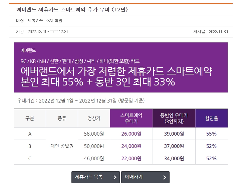Screen dimensions: 235x189
Task: Open the 제휴카드 목록 button
Action: 95,177
